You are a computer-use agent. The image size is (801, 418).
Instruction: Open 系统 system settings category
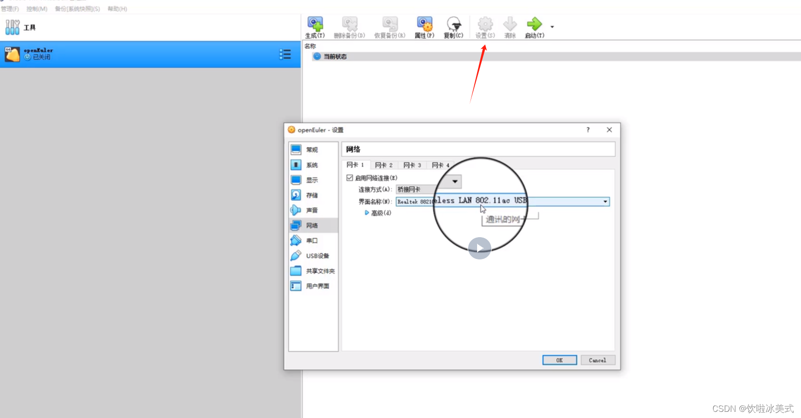[x=313, y=165]
